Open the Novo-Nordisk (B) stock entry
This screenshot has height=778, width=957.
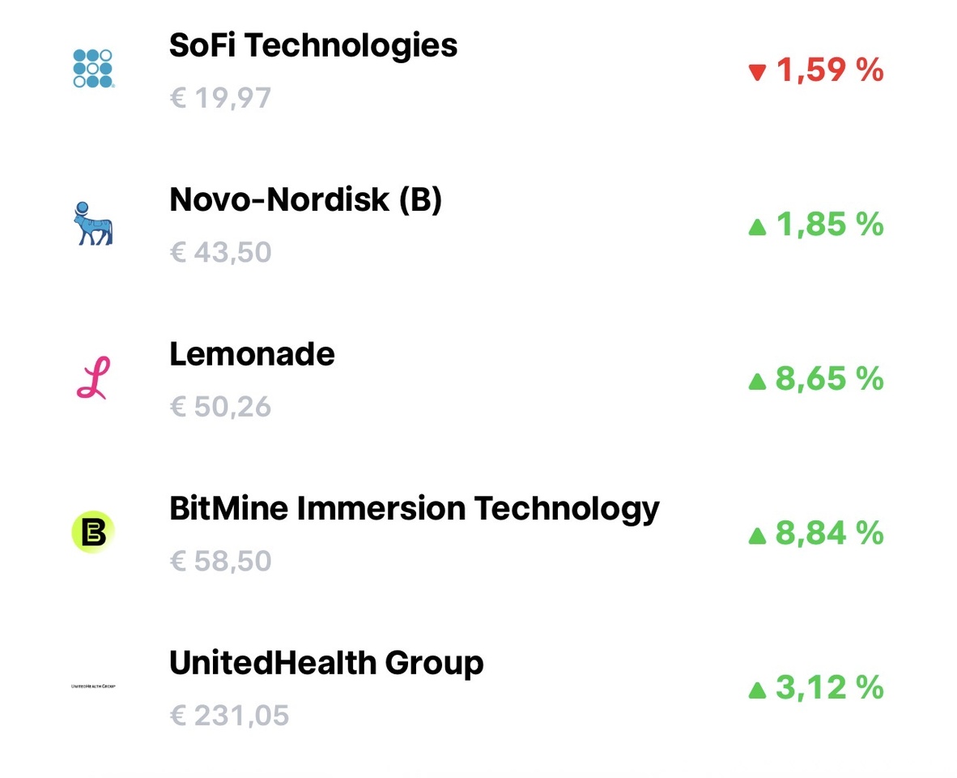click(x=306, y=200)
